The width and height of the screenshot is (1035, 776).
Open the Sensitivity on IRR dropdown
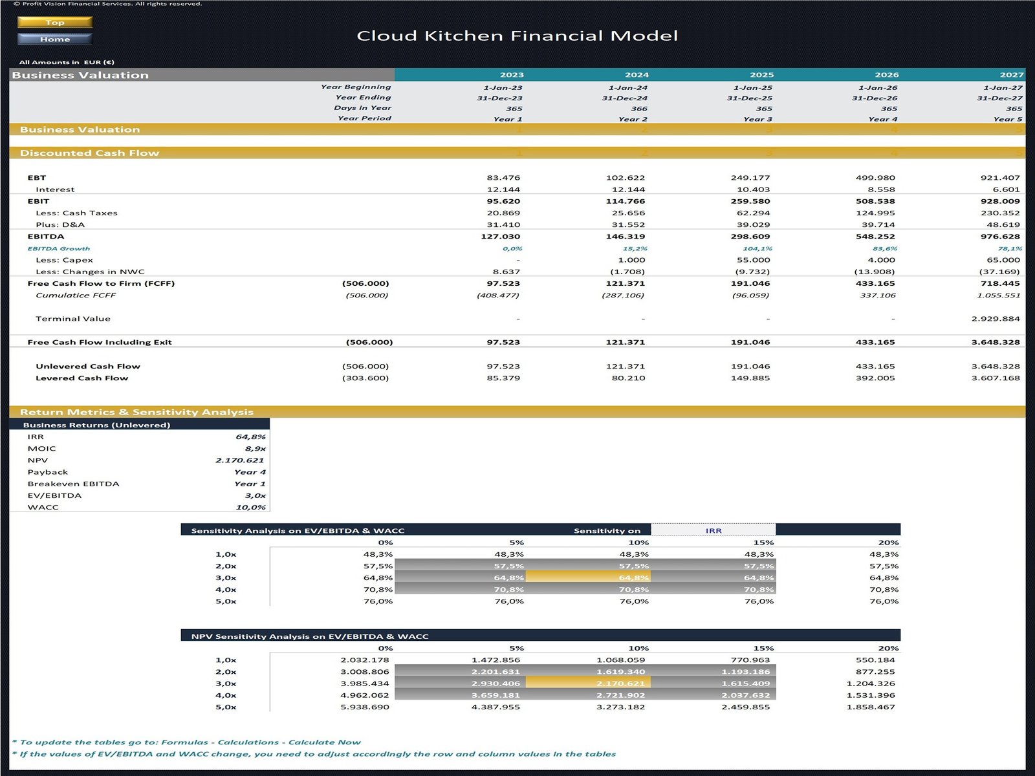click(713, 530)
